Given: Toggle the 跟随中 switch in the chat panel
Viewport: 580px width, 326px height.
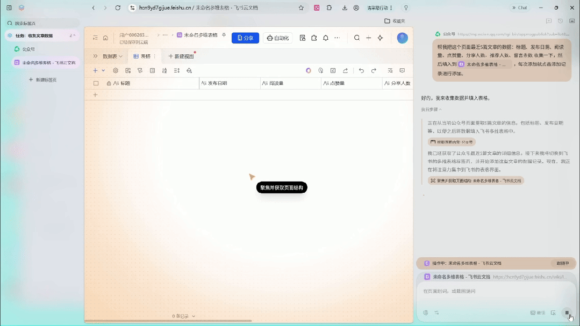Looking at the screenshot, I should pyautogui.click(x=562, y=263).
